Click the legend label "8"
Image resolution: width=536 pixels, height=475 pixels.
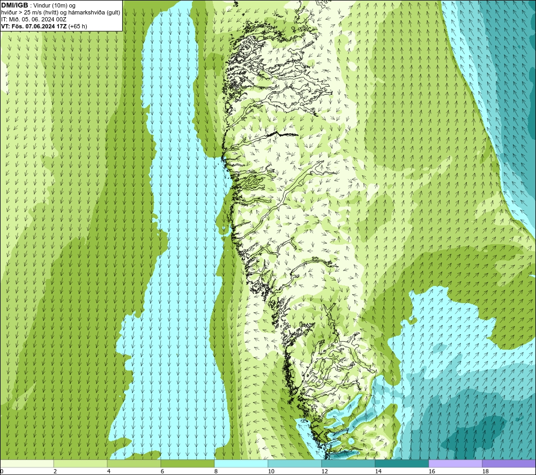pos(216,471)
